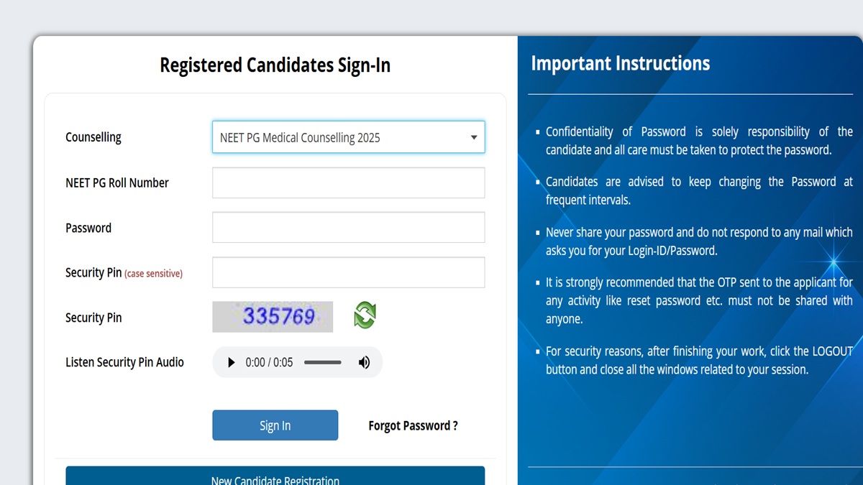The height and width of the screenshot is (485, 863).
Task: Click the Listen Security Pin Audio label
Action: 124,362
